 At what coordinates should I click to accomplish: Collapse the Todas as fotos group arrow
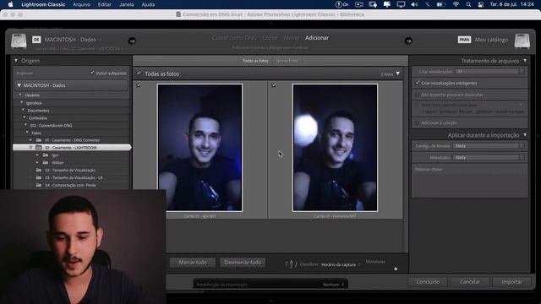click(398, 73)
